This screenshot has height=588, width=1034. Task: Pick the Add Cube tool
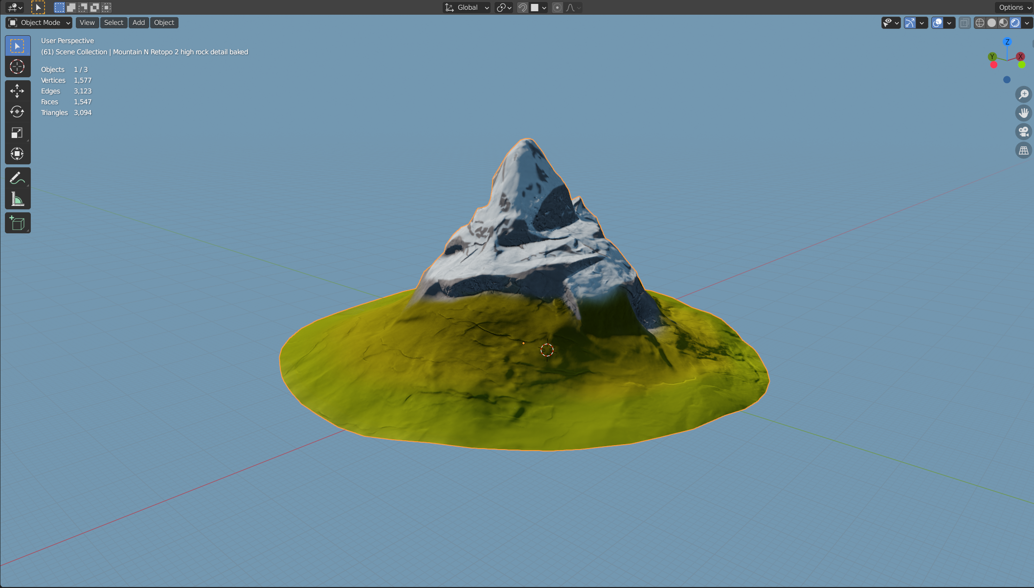(x=17, y=223)
